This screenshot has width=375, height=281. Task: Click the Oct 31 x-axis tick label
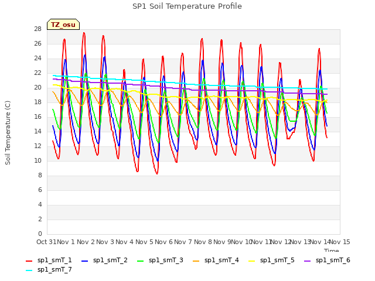[46, 242]
